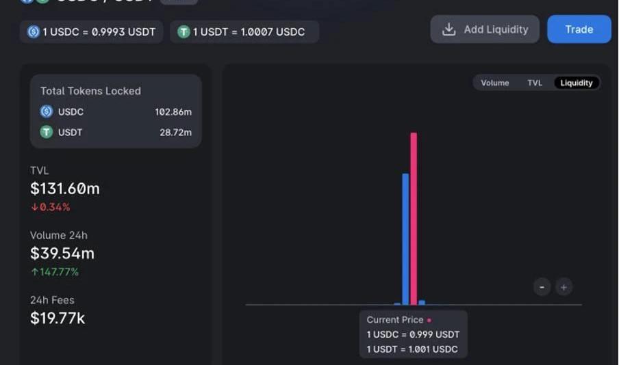Select the Liquidity chart tab
Image resolution: width=619 pixels, height=365 pixels.
[577, 83]
